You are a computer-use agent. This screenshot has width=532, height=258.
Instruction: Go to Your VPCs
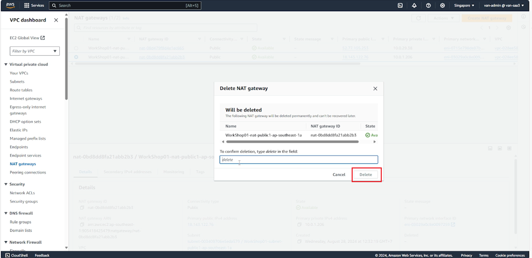tap(19, 73)
